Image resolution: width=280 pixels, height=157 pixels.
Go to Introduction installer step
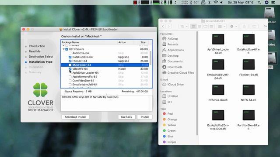point(37,46)
